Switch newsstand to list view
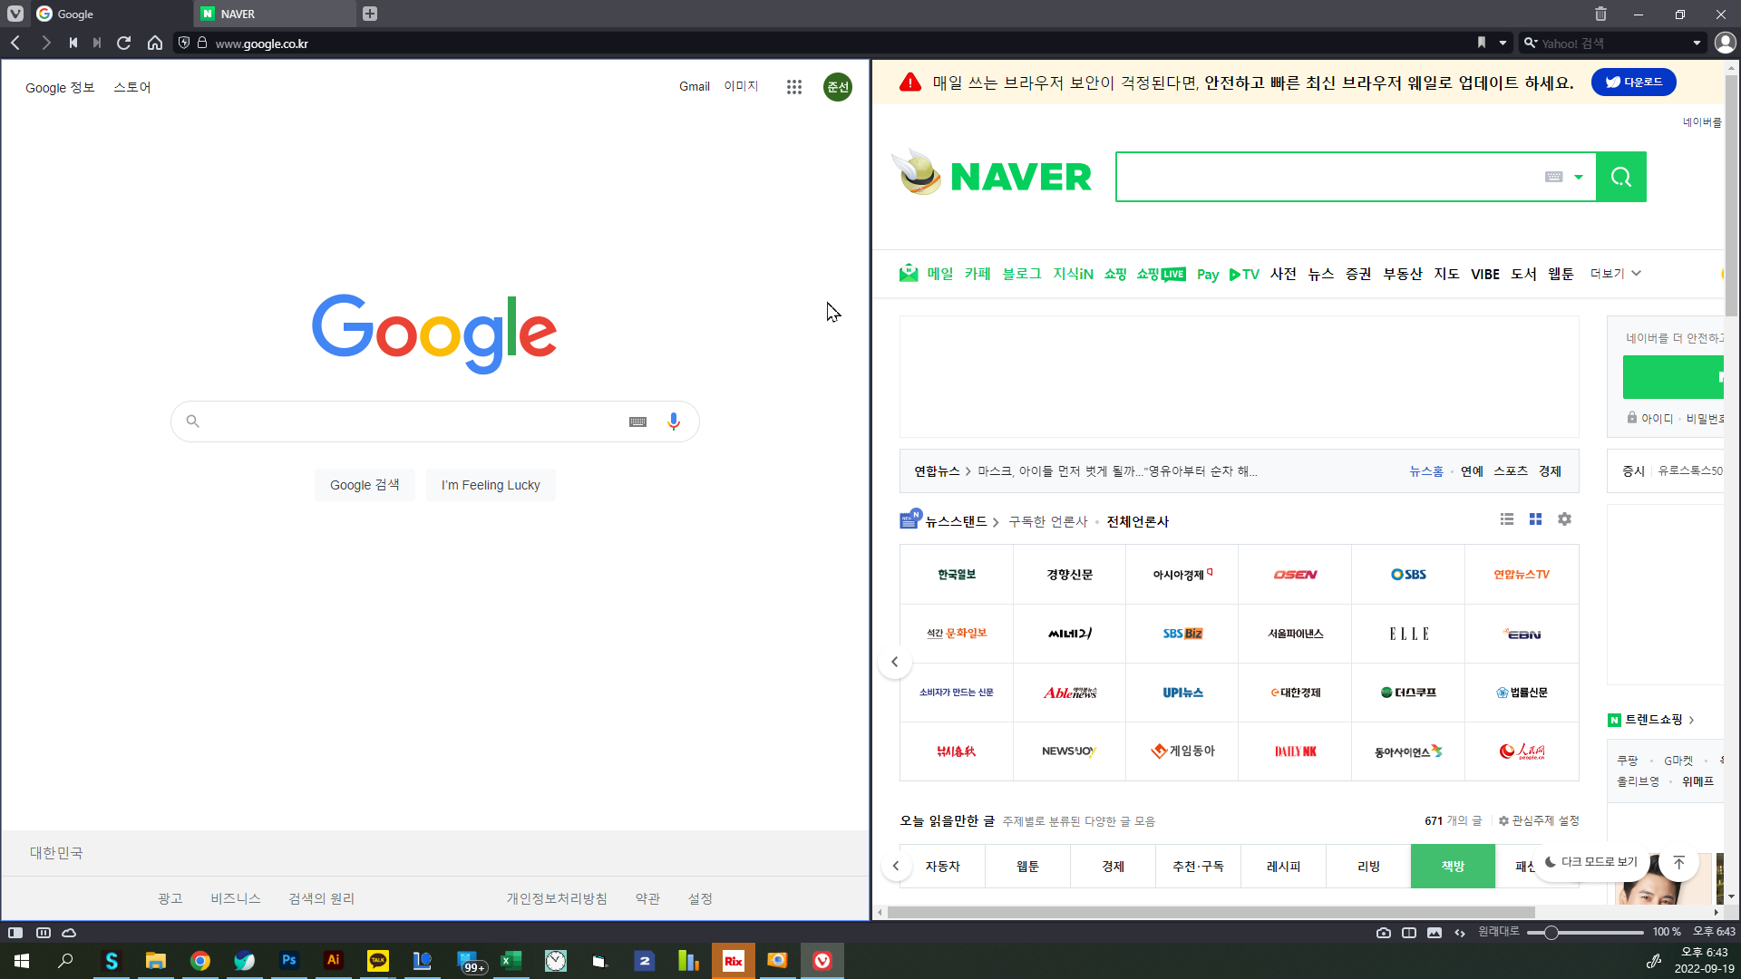 coord(1507,519)
